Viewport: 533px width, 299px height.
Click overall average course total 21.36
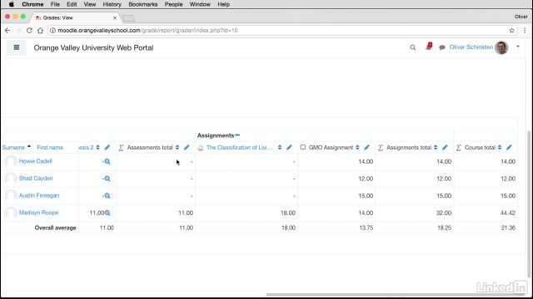(508, 228)
